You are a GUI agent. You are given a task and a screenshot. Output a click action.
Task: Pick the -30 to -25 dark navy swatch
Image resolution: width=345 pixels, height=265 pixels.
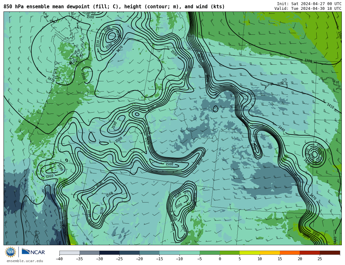[x=110, y=253]
